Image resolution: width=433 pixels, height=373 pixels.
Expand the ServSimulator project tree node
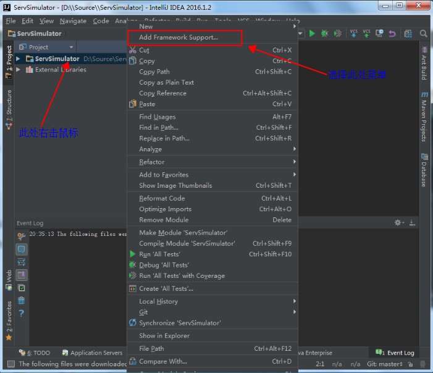[18, 59]
